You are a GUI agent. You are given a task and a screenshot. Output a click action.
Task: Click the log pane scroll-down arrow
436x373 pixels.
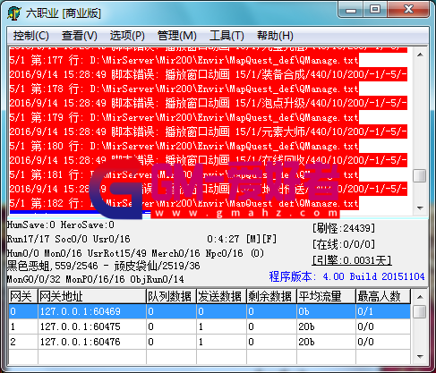tap(420, 208)
